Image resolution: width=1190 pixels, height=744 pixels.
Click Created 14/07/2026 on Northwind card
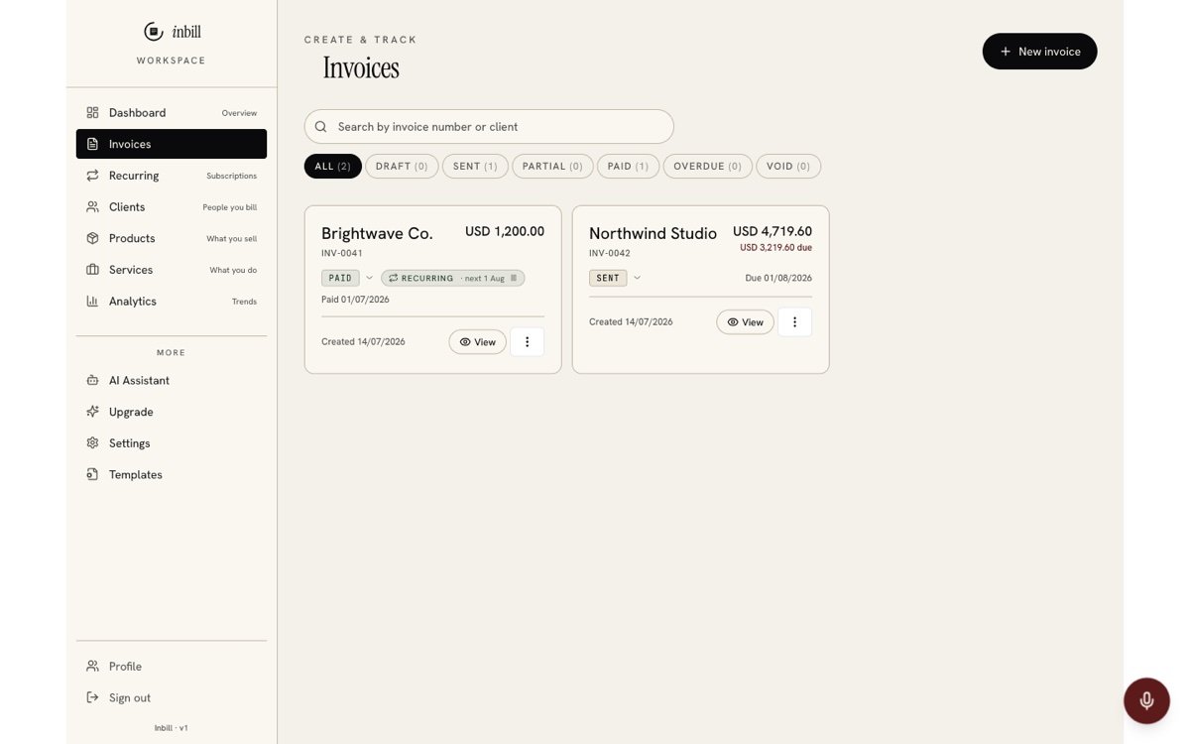[631, 322]
